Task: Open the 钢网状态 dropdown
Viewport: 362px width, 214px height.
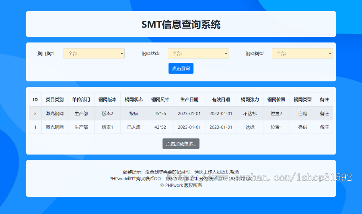Action: [x=198, y=53]
